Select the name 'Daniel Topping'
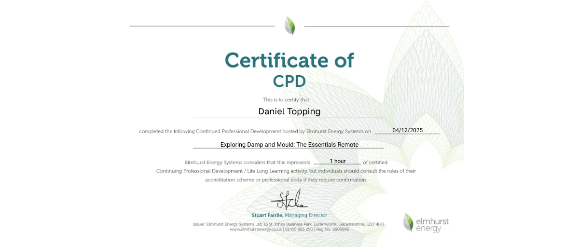The height and width of the screenshot is (247, 579). click(x=289, y=111)
